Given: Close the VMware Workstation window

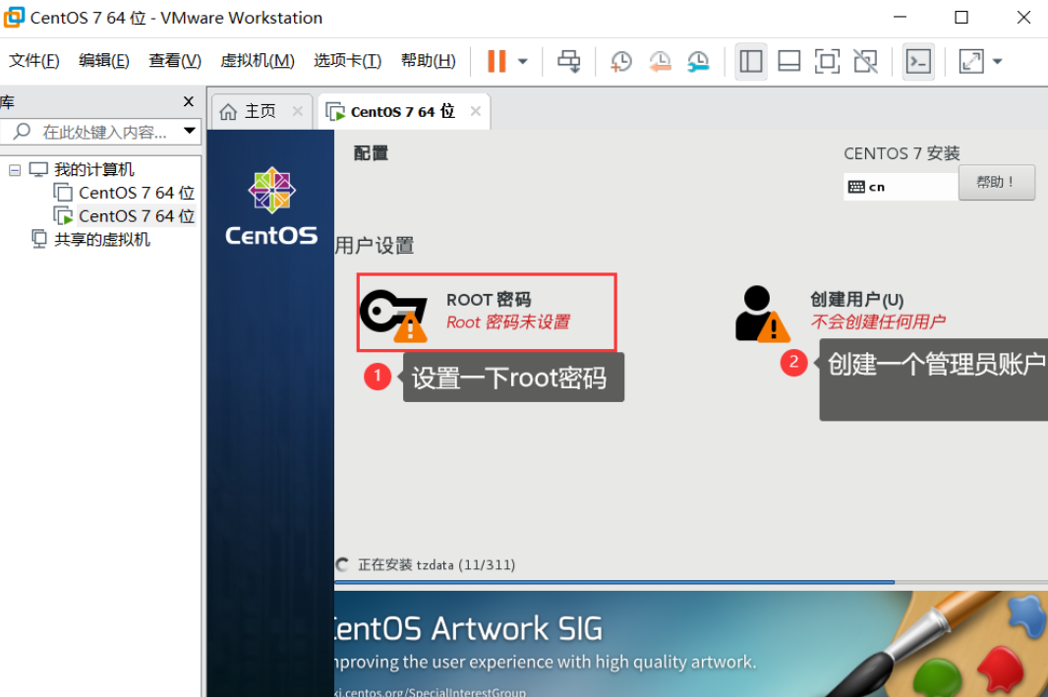Looking at the screenshot, I should 1023,18.
